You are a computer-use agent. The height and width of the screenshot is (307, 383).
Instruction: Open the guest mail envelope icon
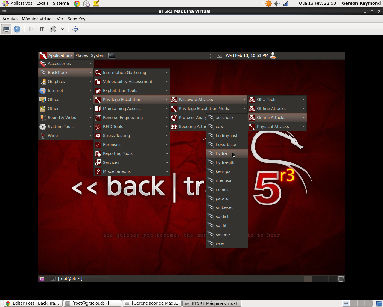pos(220,56)
